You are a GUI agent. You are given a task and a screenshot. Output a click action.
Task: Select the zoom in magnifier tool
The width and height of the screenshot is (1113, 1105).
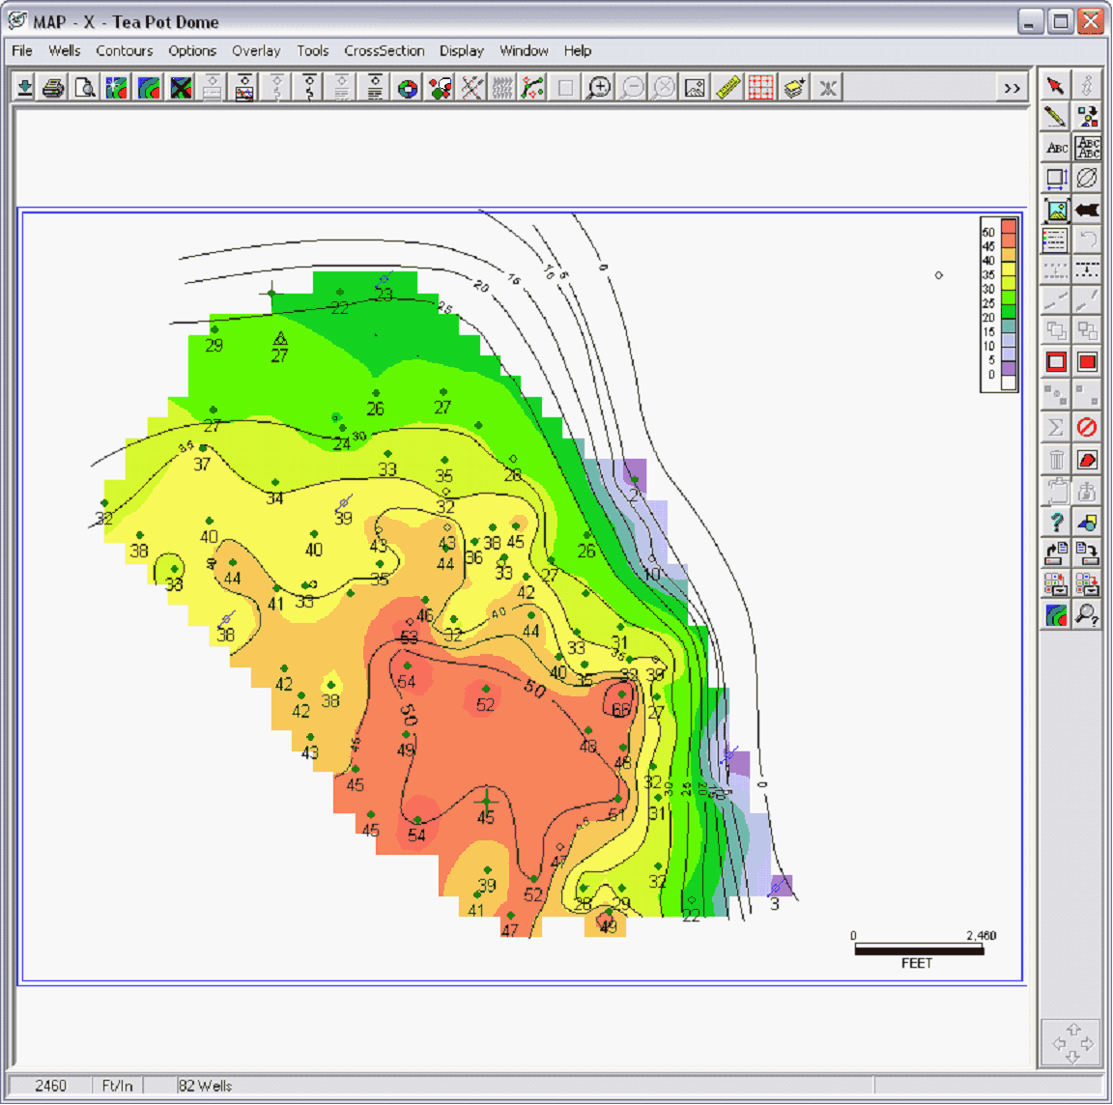599,88
